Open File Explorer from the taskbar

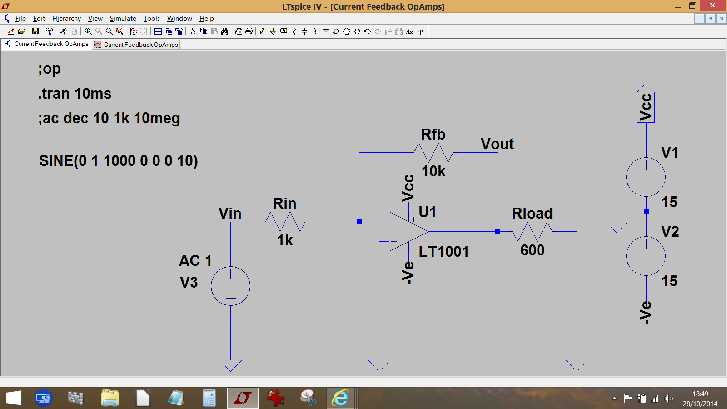(x=110, y=399)
